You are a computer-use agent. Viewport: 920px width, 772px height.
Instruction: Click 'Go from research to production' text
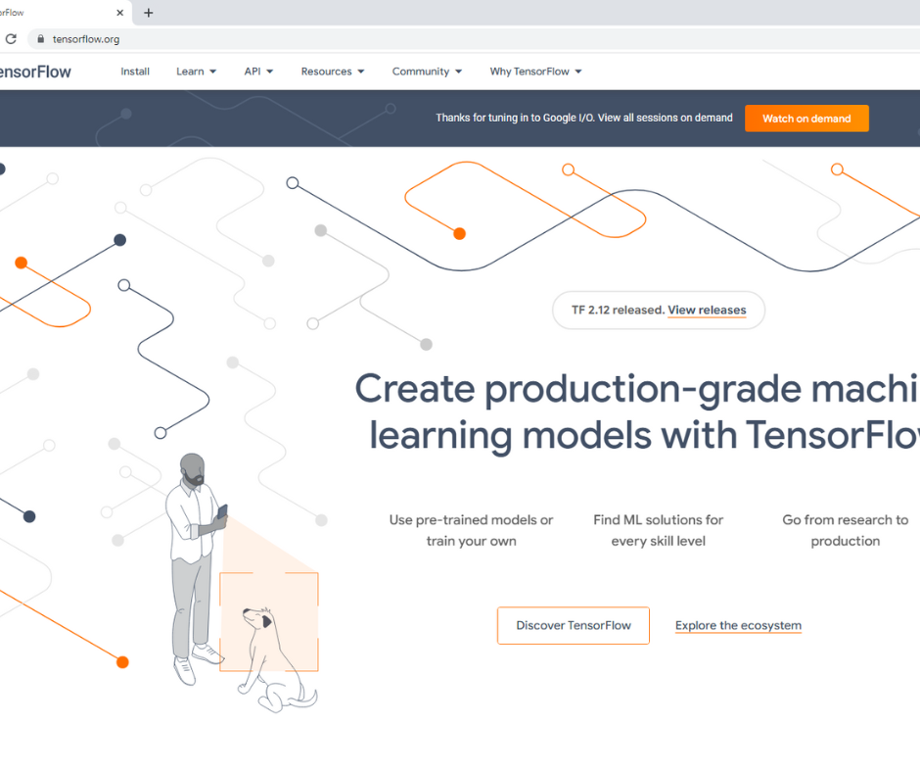pyautogui.click(x=846, y=531)
